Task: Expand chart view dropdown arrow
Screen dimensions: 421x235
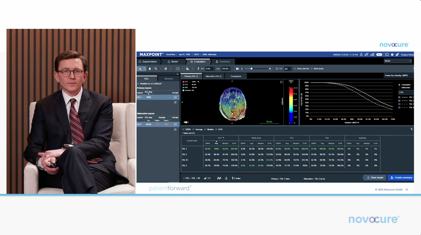Action: [192, 69]
